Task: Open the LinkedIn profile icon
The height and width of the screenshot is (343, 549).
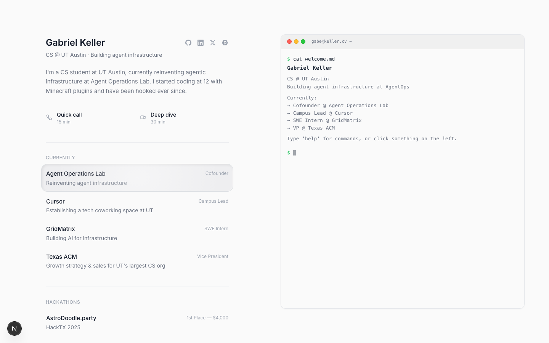Action: 201,43
